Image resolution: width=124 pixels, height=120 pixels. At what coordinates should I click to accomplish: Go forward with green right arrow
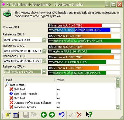point(52,115)
